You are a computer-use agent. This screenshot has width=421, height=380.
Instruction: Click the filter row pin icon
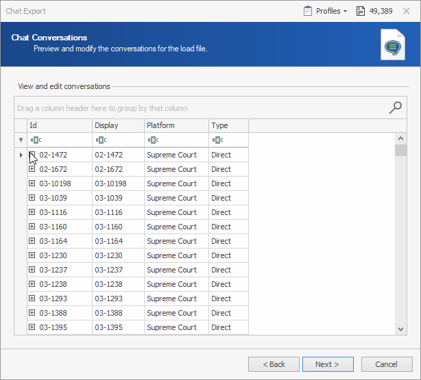21,140
